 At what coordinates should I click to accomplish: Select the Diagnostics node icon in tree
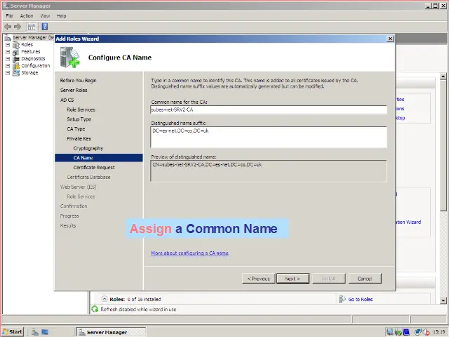(x=16, y=59)
